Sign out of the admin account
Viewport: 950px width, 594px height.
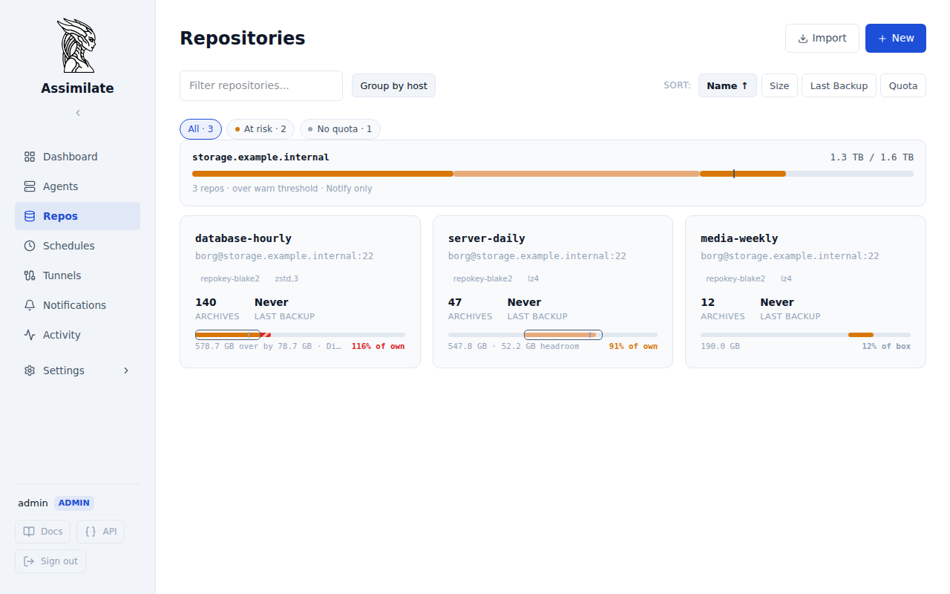click(x=50, y=561)
